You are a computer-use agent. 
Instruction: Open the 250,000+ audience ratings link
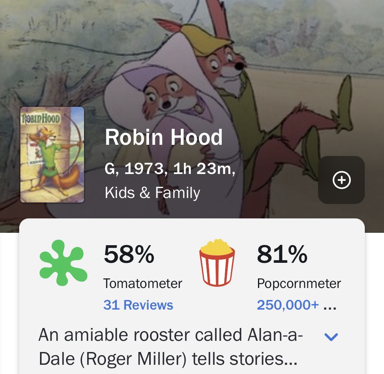tap(288, 305)
